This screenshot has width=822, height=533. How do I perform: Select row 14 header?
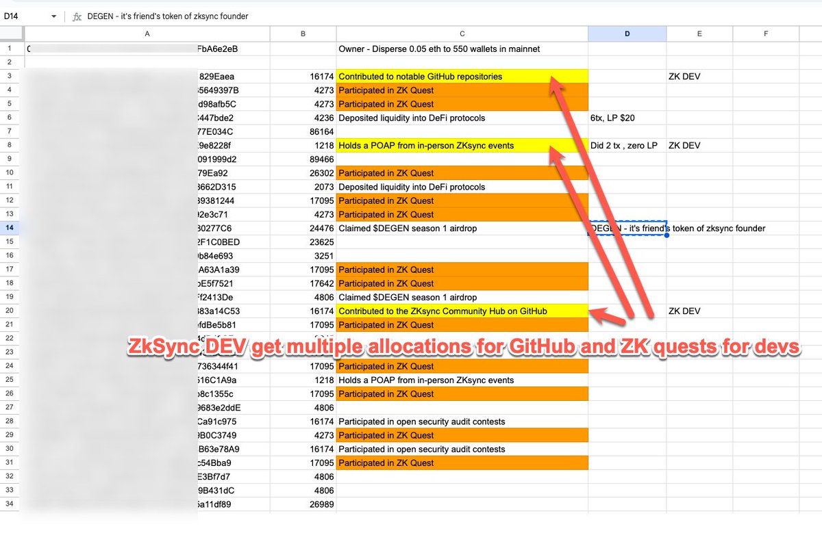(10, 228)
